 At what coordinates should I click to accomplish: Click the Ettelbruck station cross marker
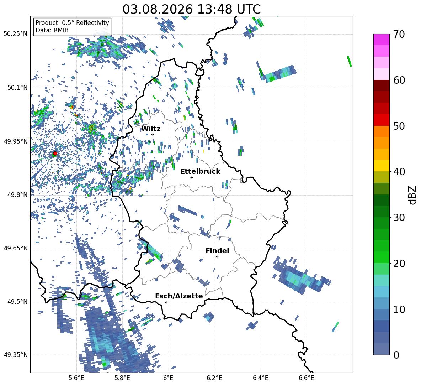[x=192, y=177]
